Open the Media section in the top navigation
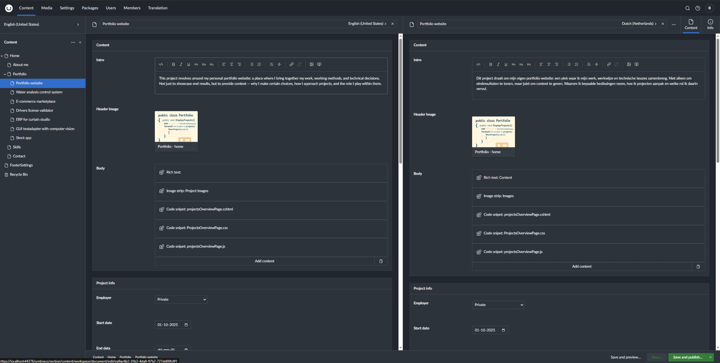This screenshot has height=363, width=720. [x=47, y=8]
